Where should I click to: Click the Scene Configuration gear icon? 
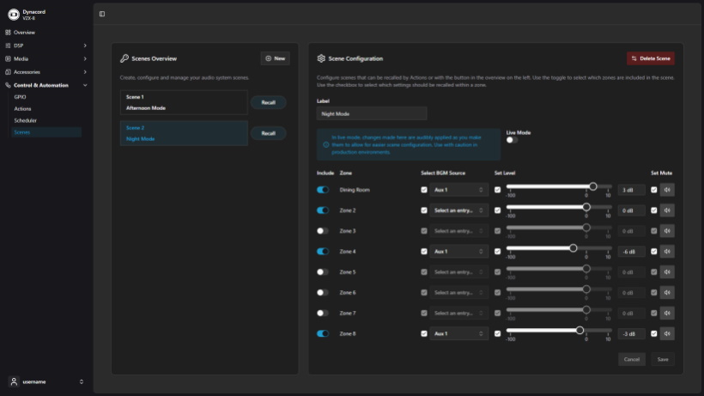(321, 58)
